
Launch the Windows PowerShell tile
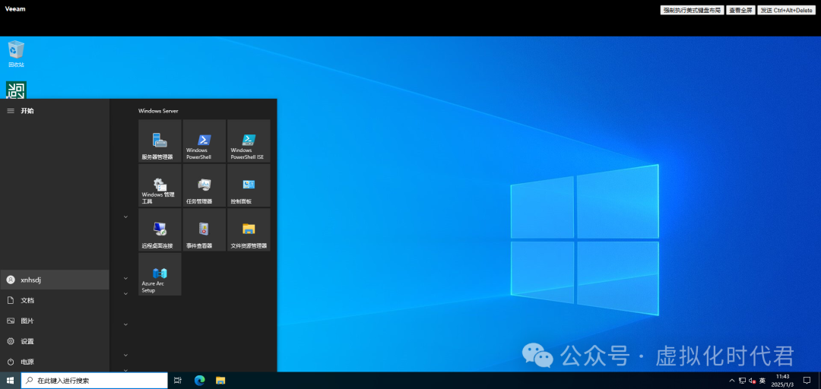click(204, 141)
